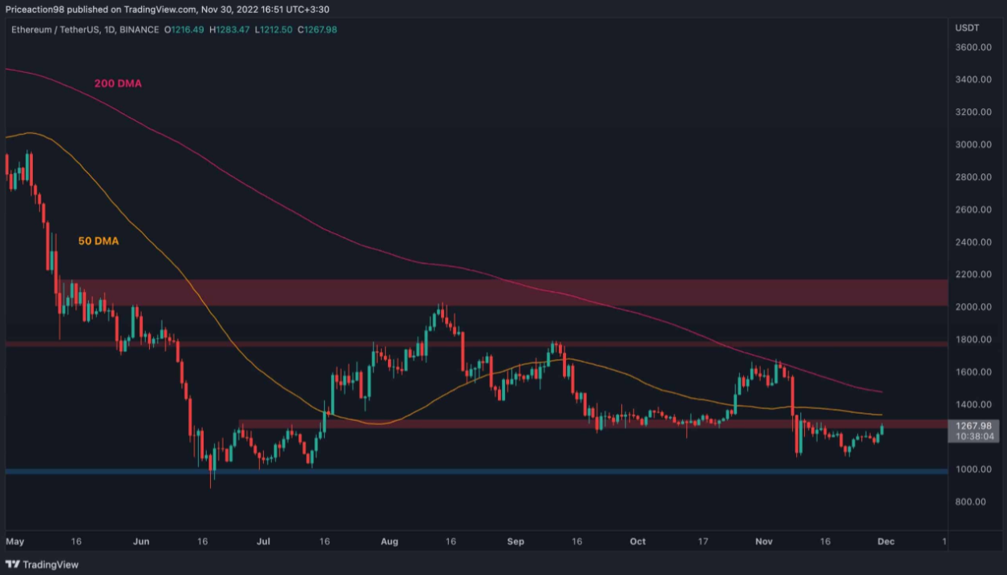The image size is (1007, 575).
Task: Select the open value O1216.49
Action: pos(186,30)
